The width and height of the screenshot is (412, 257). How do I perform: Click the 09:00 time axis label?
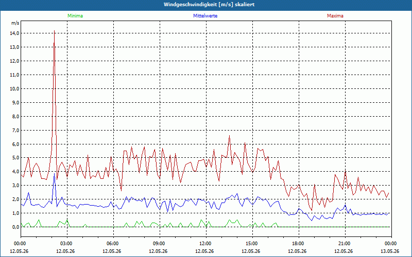[158, 244]
